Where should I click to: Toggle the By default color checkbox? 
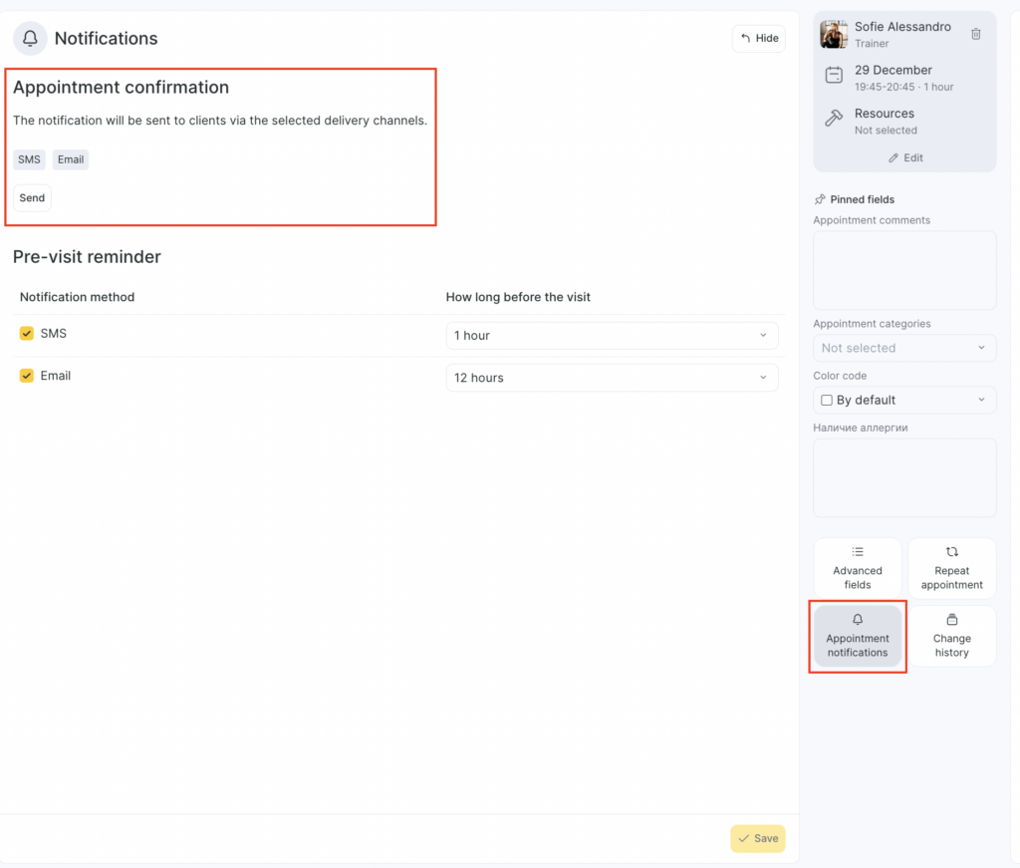point(826,400)
